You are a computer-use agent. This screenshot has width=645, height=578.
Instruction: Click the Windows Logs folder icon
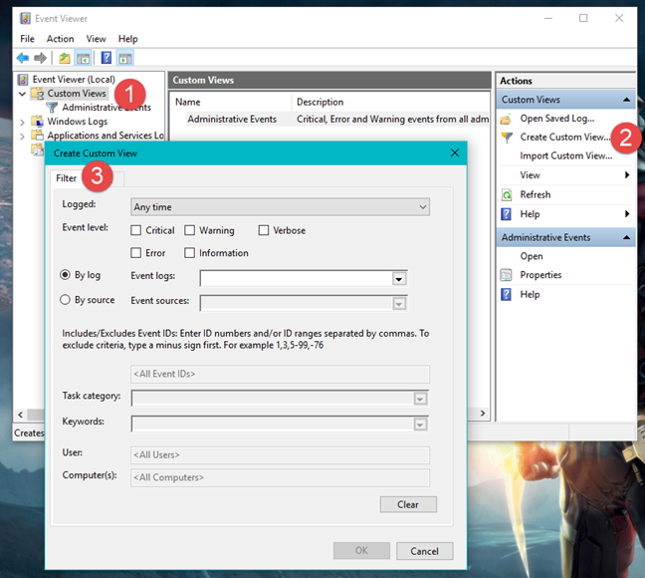38,122
